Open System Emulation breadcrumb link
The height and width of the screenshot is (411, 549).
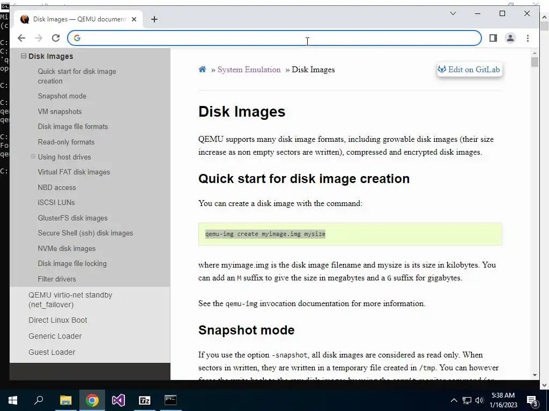(x=249, y=70)
